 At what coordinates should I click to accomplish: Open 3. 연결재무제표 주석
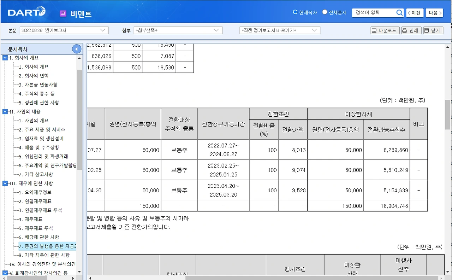click(x=40, y=210)
